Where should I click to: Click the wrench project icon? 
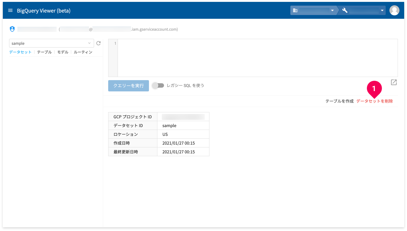point(345,10)
